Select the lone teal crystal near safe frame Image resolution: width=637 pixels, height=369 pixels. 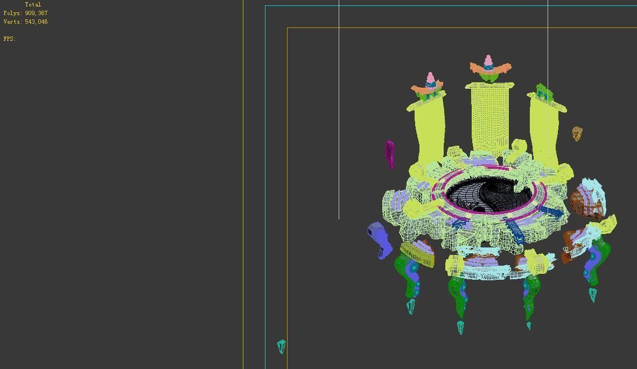coord(281,346)
